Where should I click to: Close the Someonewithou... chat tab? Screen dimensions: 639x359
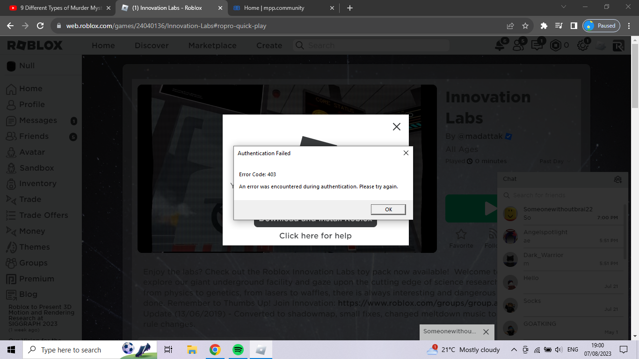(x=486, y=331)
